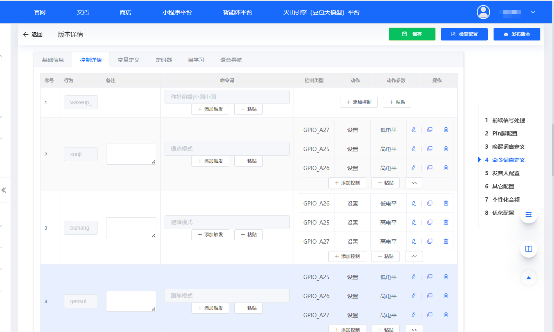Viewport: 554px width, 332px height.
Task: Click the 检查配置 button
Action: [x=464, y=34]
